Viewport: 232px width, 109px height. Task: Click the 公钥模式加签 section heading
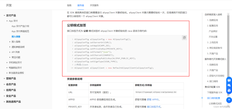pos(77,25)
